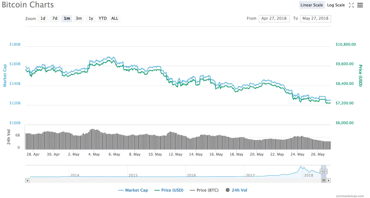Edit the From date field
The image size is (370, 198).
(x=274, y=18)
